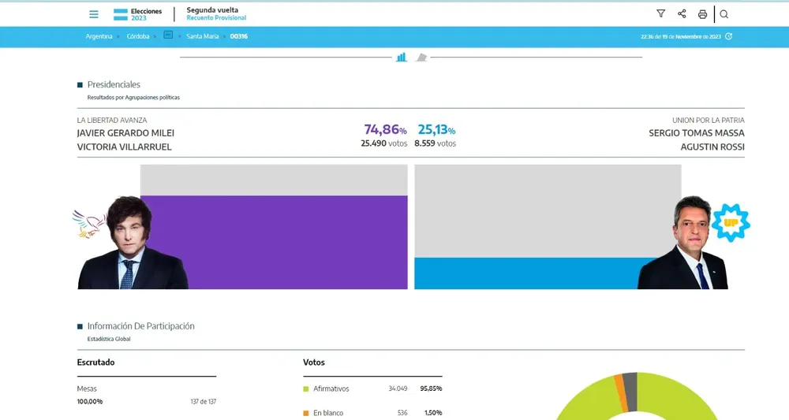Screen dimensions: 789x420
Task: Click the purple Milei vote bar
Action: click(273, 242)
